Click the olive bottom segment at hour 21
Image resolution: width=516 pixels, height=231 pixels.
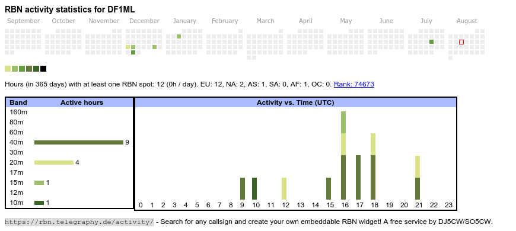click(418, 188)
